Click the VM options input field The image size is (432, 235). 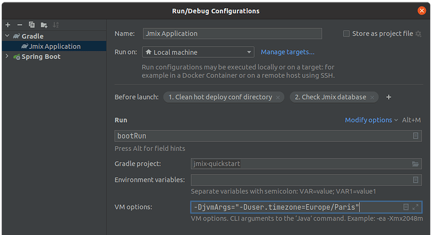coord(306,207)
